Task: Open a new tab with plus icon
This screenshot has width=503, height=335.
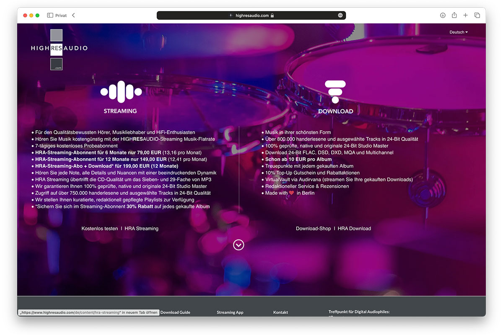Action: 465,15
